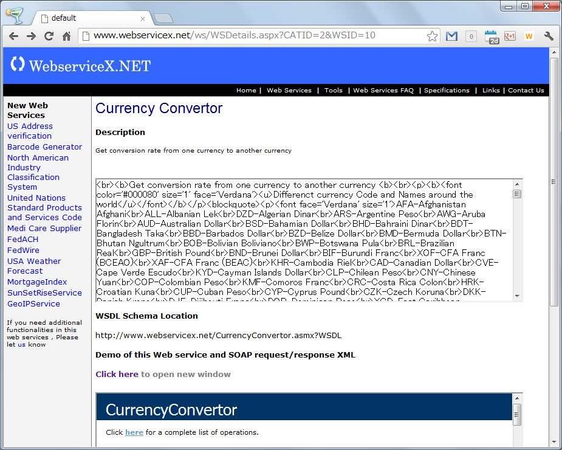Click the yellow W extension icon

click(529, 36)
